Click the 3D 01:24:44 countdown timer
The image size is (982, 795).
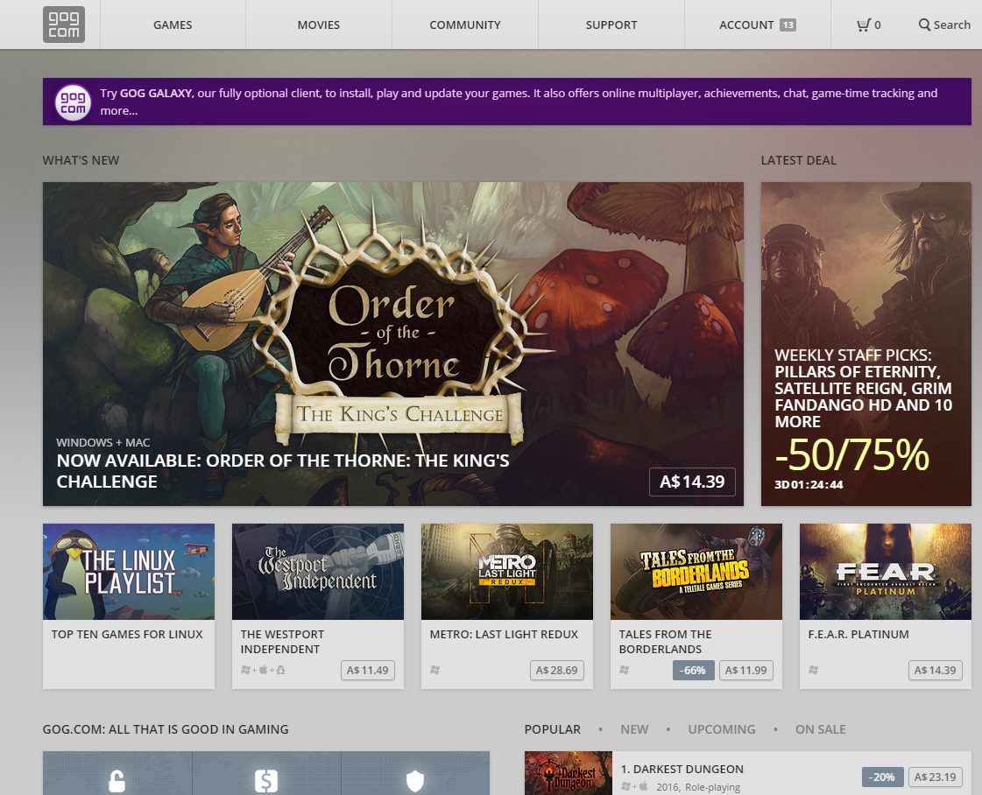[x=809, y=484]
